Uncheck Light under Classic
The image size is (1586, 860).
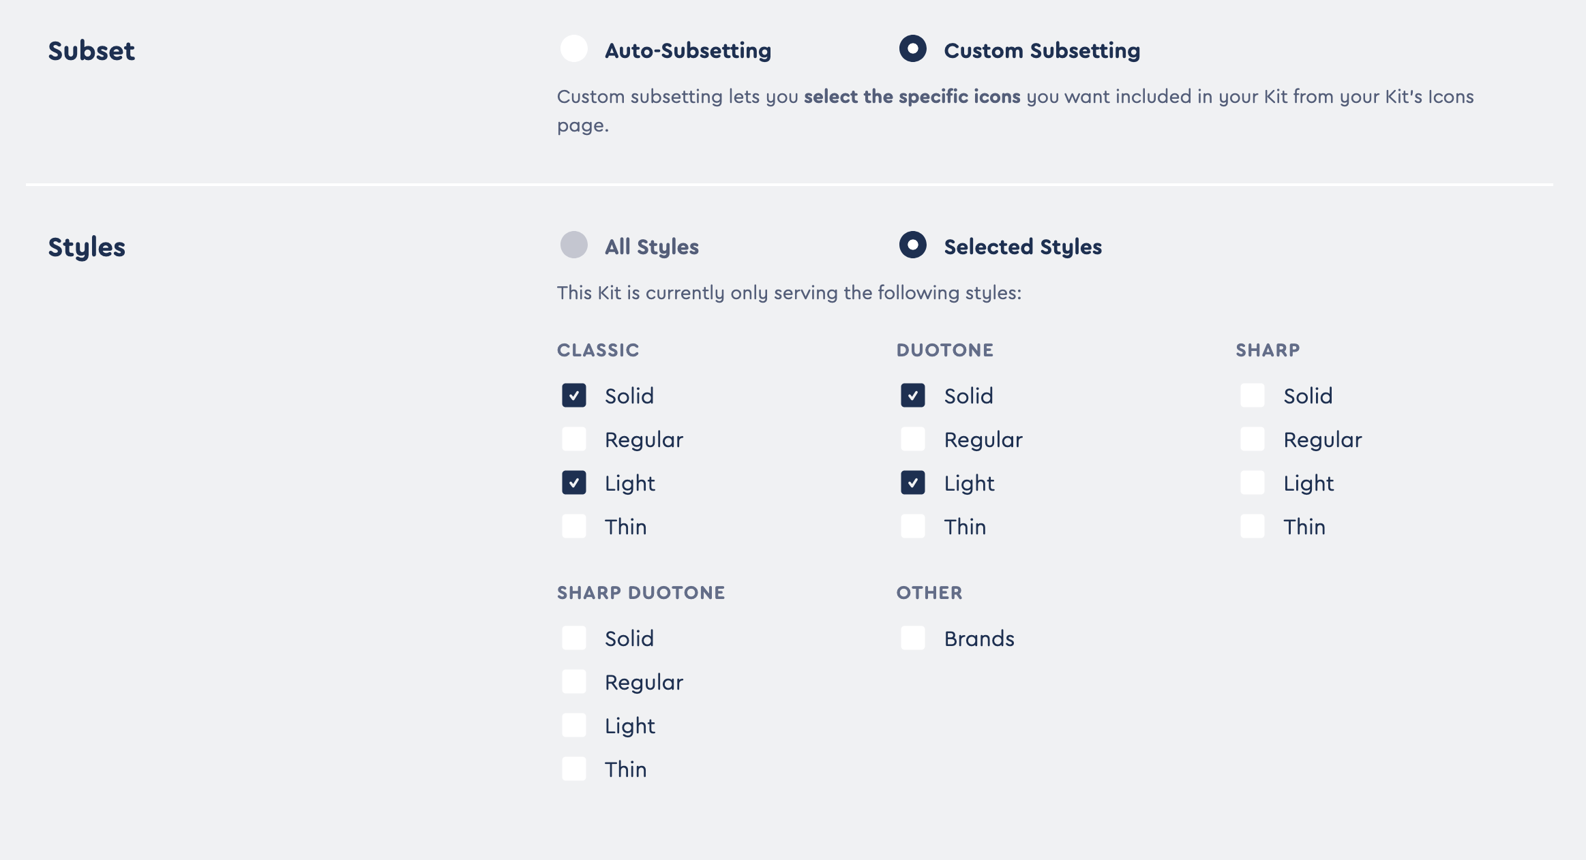pos(573,482)
